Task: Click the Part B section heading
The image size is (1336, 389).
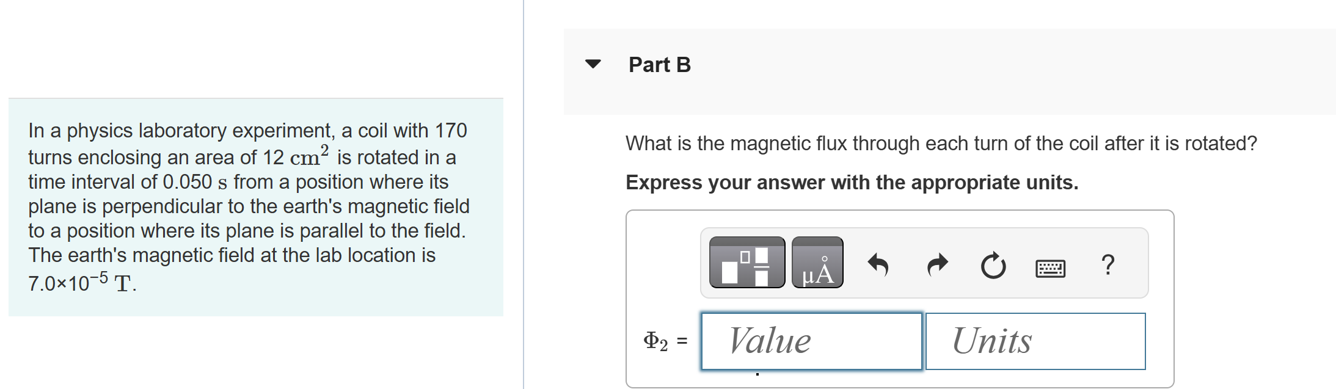Action: tap(659, 64)
